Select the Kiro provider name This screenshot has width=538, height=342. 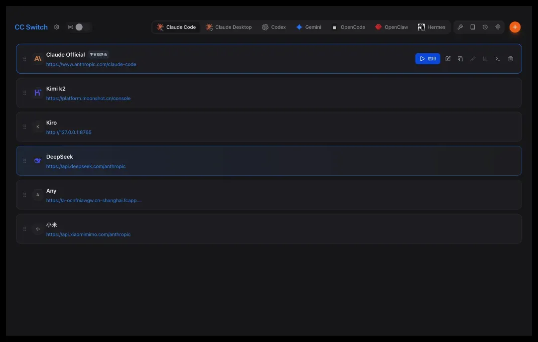[x=51, y=122]
